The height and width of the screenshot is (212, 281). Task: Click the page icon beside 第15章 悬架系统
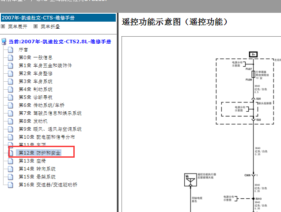pos(11,177)
